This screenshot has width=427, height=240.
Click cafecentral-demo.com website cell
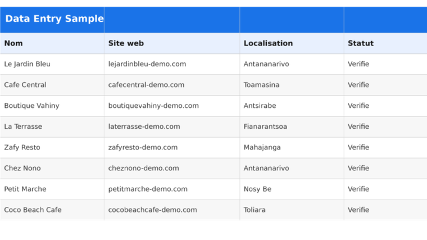click(172, 85)
